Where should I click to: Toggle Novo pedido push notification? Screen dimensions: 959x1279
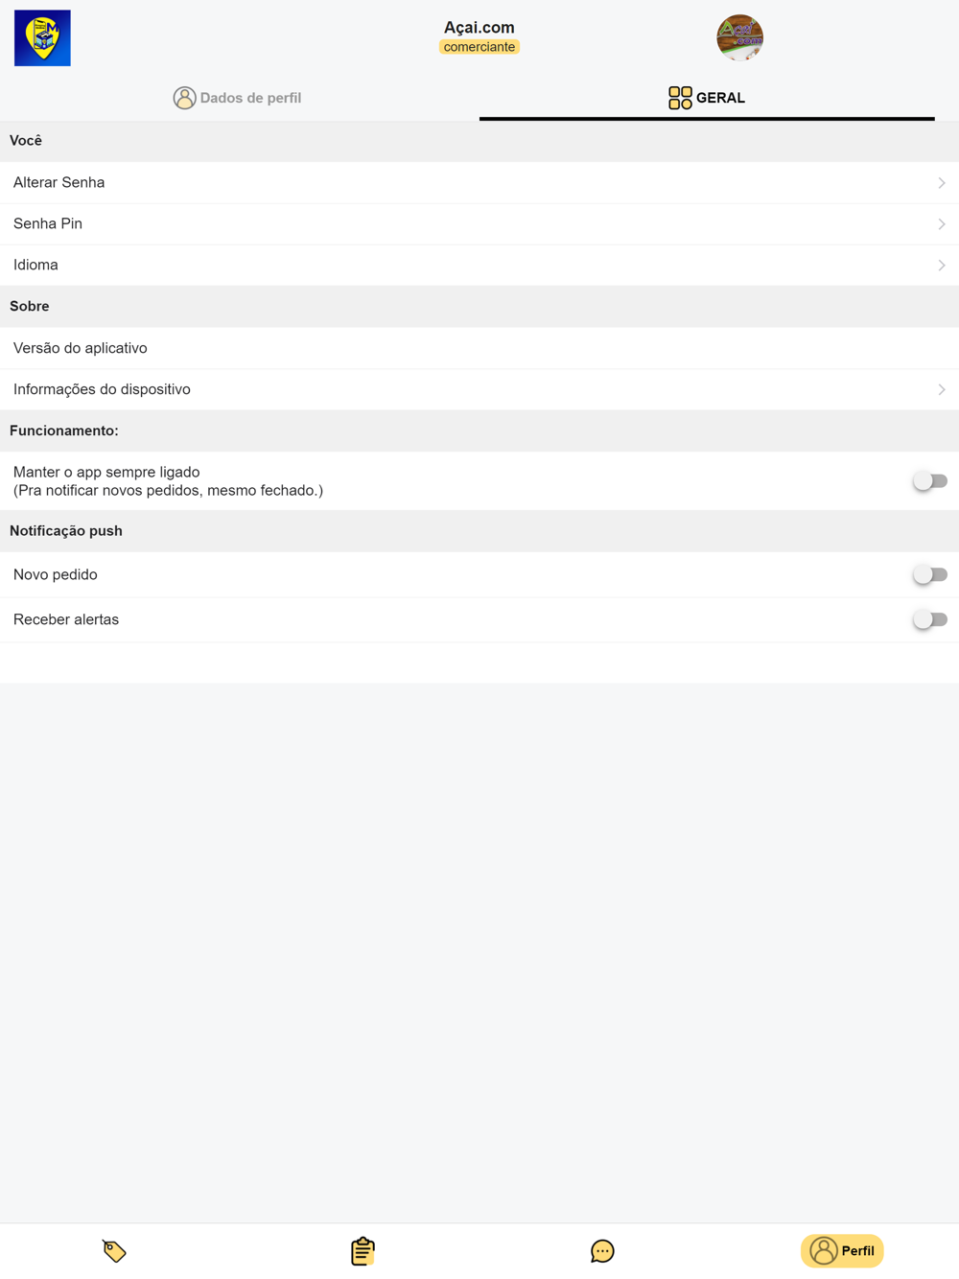click(x=929, y=575)
